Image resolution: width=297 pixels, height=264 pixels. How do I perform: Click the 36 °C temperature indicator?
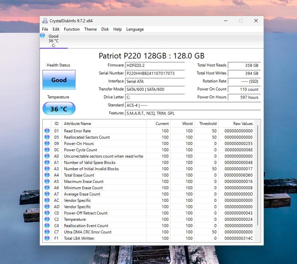click(x=59, y=108)
